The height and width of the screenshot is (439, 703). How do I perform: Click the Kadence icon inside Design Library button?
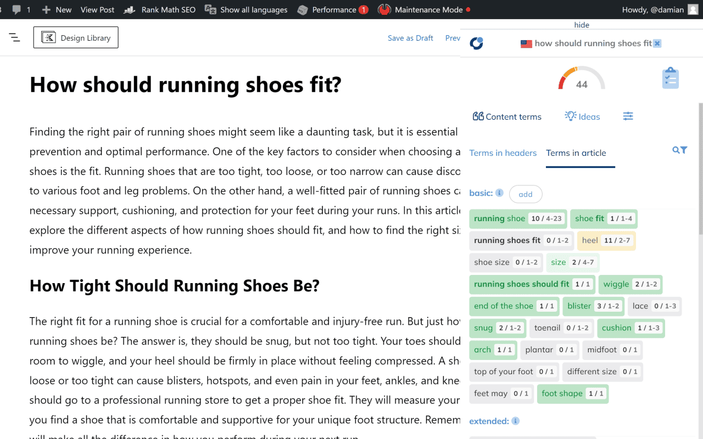coord(48,37)
